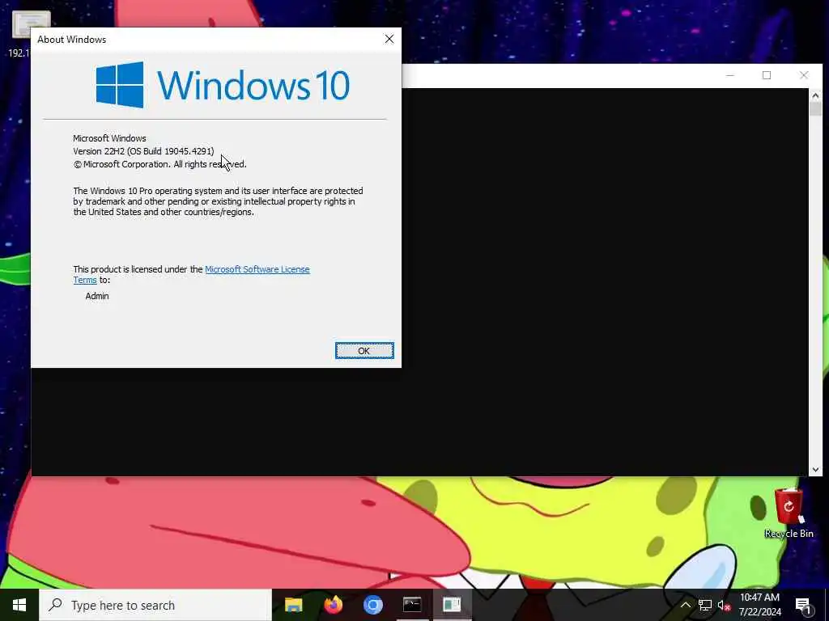The image size is (829, 621).
Task: Click the Microsoft Windows heading text
Action: [x=109, y=138]
